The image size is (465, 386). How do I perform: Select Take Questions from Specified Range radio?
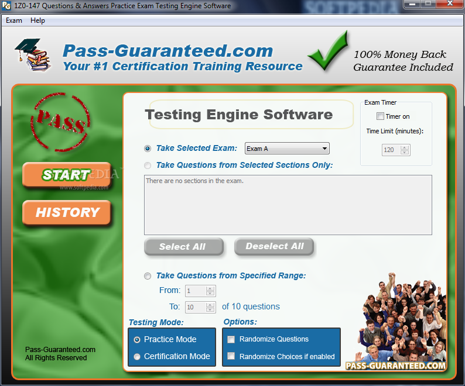click(x=148, y=276)
